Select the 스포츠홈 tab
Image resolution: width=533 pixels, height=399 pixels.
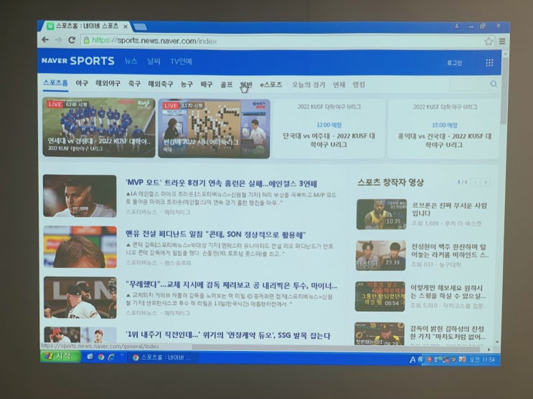tap(55, 83)
